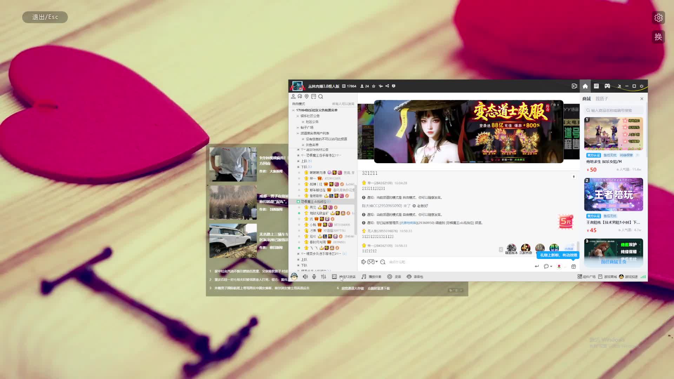Switch to the 找搭子 tab
This screenshot has height=379, width=674.
point(601,99)
